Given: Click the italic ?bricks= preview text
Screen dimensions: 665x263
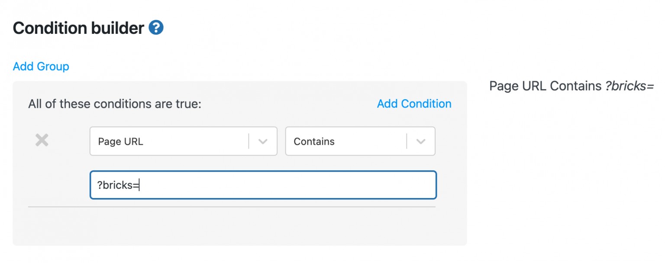Looking at the screenshot, I should 630,86.
